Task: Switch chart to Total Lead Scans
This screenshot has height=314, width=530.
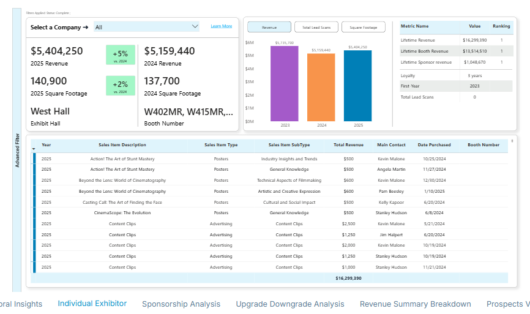Action: [x=316, y=28]
